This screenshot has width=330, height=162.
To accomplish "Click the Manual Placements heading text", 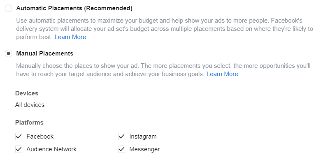I will (x=44, y=53).
